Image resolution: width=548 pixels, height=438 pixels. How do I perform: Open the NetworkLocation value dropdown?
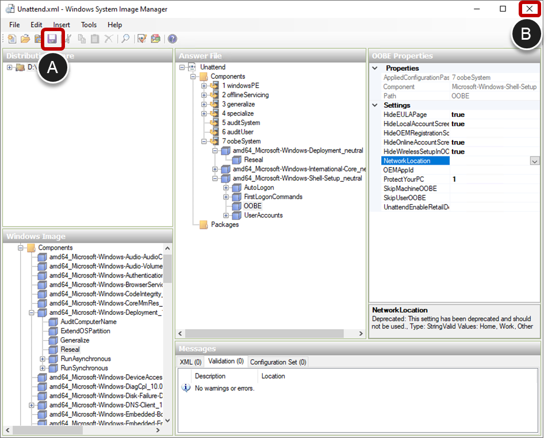pos(535,161)
